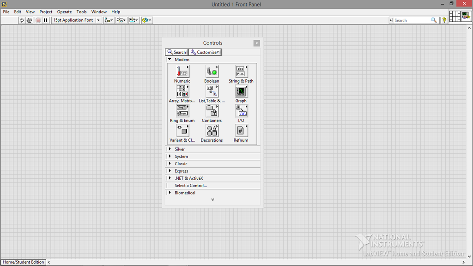Click the vertical scrollbar up arrow
The height and width of the screenshot is (266, 473).
coord(469,28)
